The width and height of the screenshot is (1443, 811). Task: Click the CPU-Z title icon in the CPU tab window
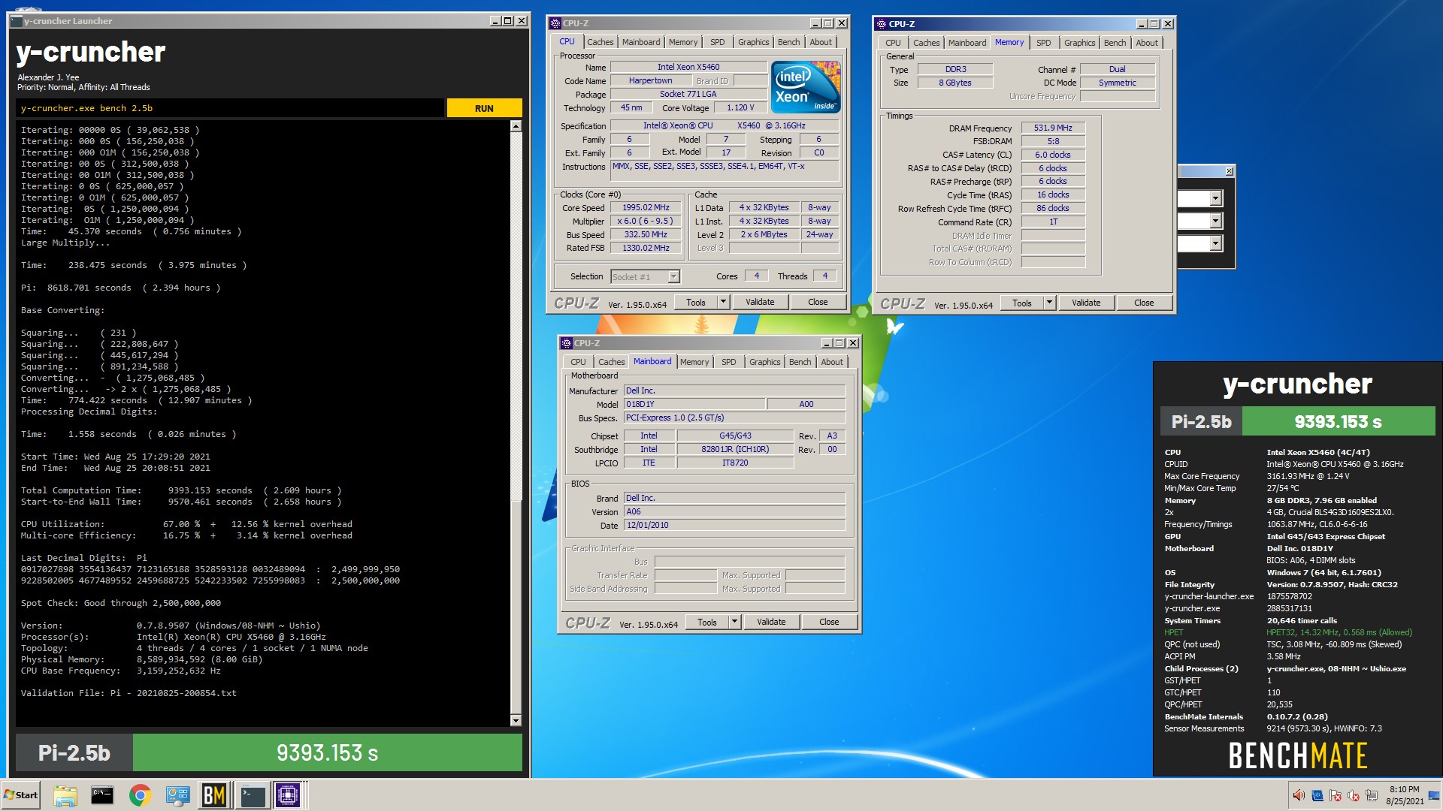coord(555,23)
